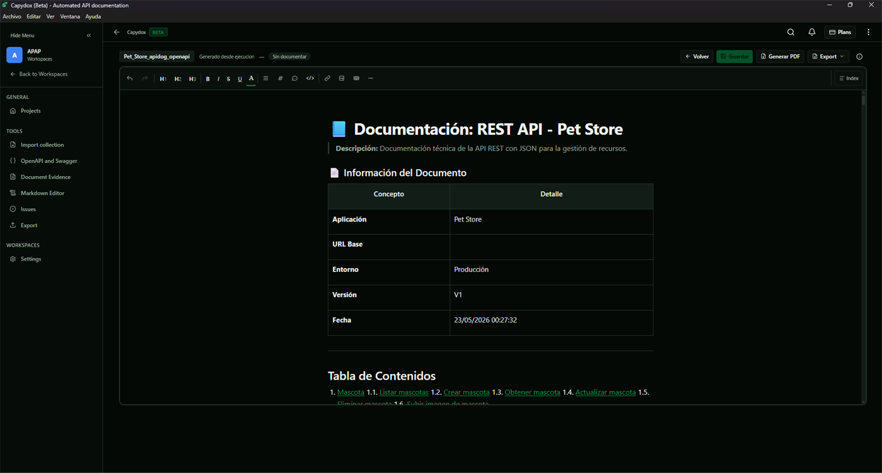Follow the Mascota contents link

pyautogui.click(x=351, y=392)
